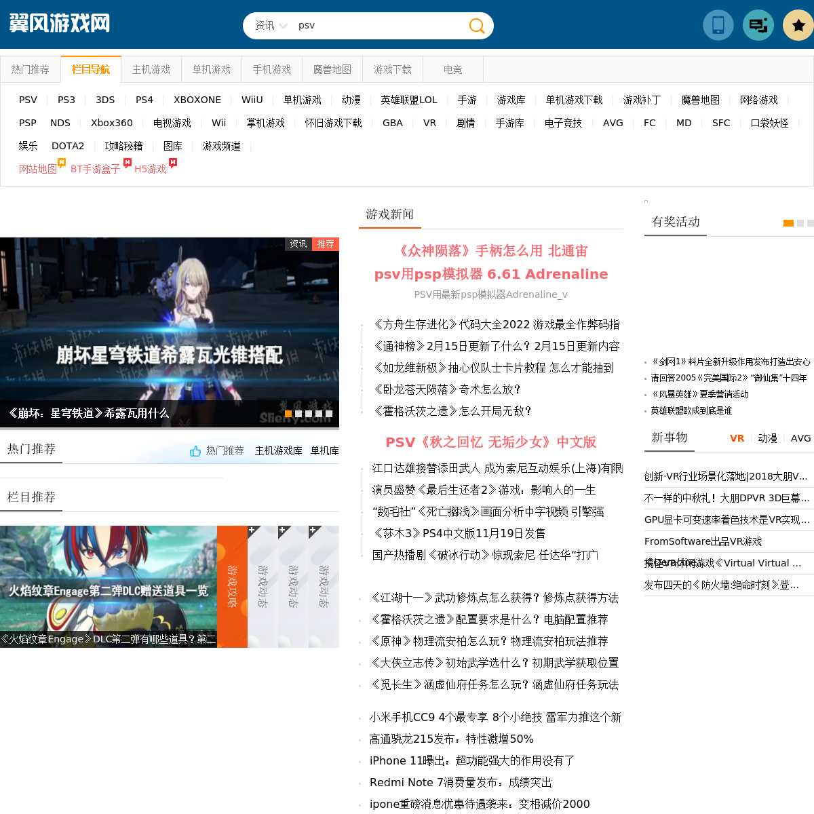The height and width of the screenshot is (814, 814).
Task: Open the 资讯 search category dropdown
Action: click(271, 26)
